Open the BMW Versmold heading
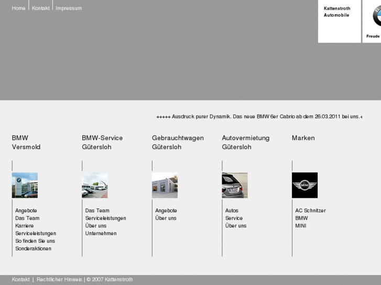Image resolution: width=381 pixels, height=285 pixels. (26, 142)
